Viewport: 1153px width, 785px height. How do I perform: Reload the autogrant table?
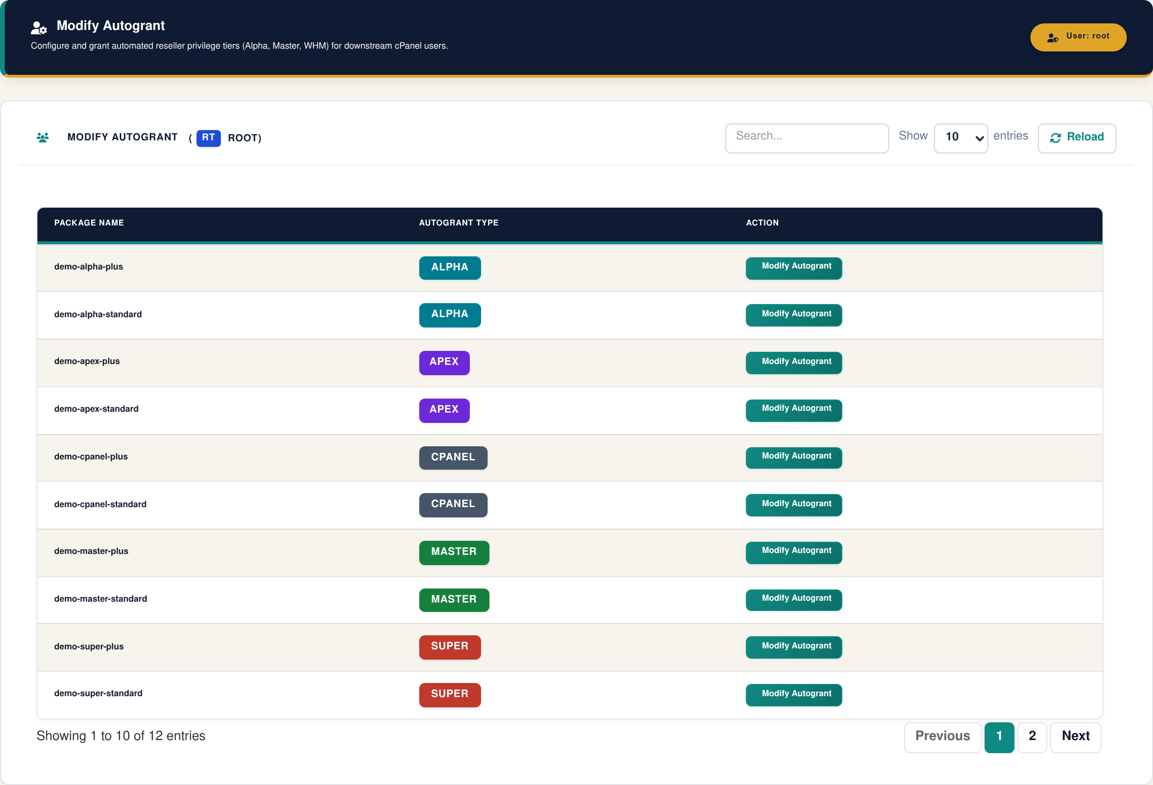click(1077, 138)
